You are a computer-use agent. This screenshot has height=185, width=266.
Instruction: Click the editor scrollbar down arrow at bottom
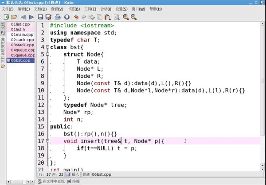point(262,169)
